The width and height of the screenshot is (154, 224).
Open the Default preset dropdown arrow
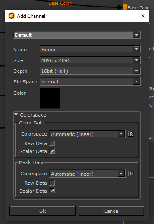click(x=136, y=35)
